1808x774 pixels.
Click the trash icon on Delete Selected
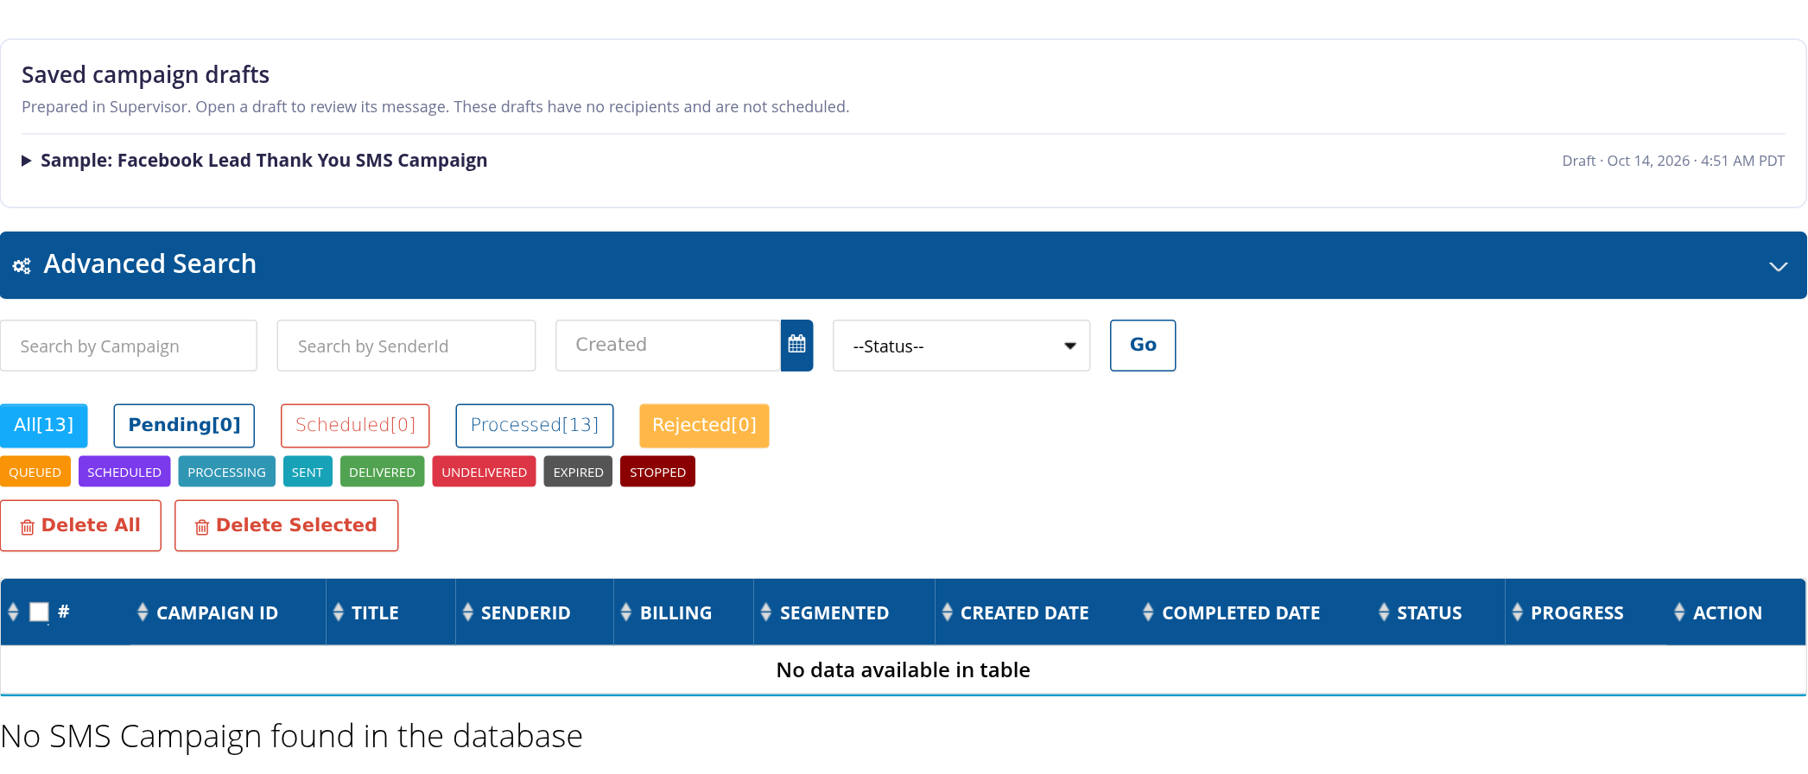pos(202,527)
